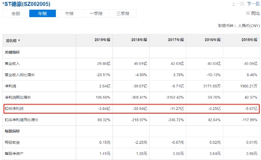Click the 营业收入 row label
261x160 pixels.
tap(12, 64)
